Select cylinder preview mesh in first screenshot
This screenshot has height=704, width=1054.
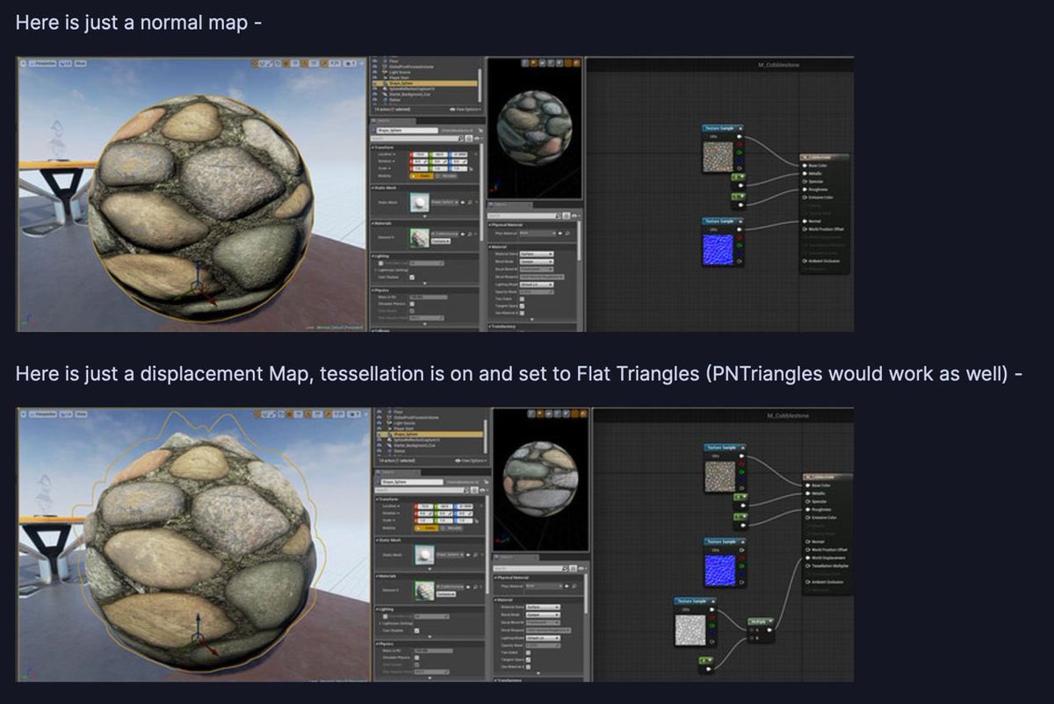tap(525, 63)
